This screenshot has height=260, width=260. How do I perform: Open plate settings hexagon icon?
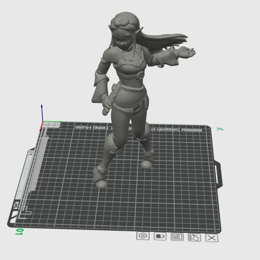[x=143, y=236]
